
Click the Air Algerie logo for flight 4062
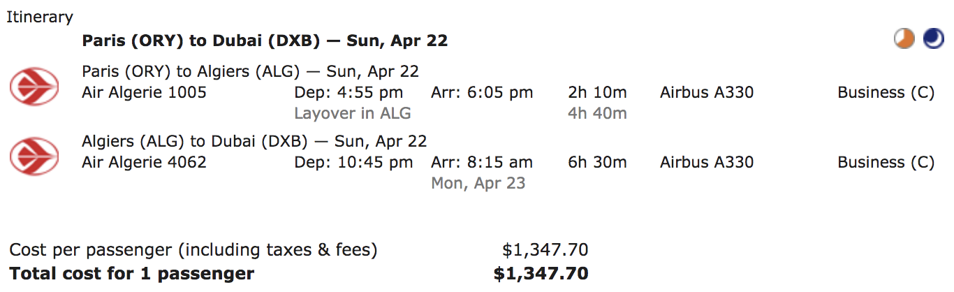coord(34,156)
